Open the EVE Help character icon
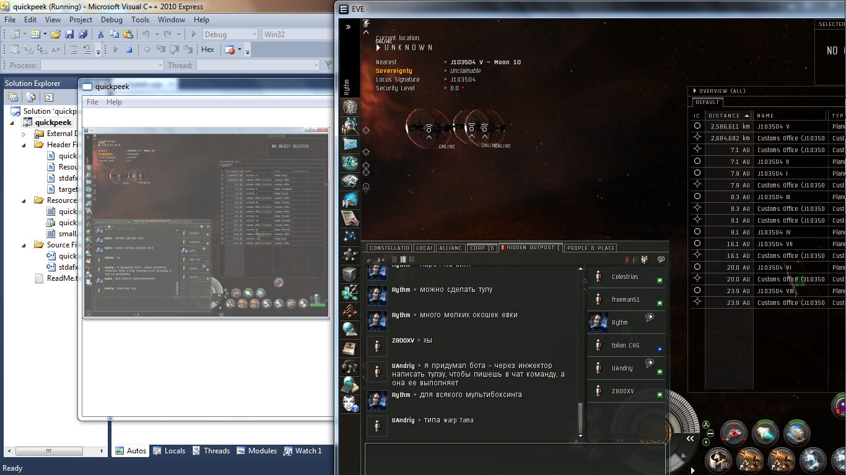This screenshot has height=475, width=846. pyautogui.click(x=350, y=404)
